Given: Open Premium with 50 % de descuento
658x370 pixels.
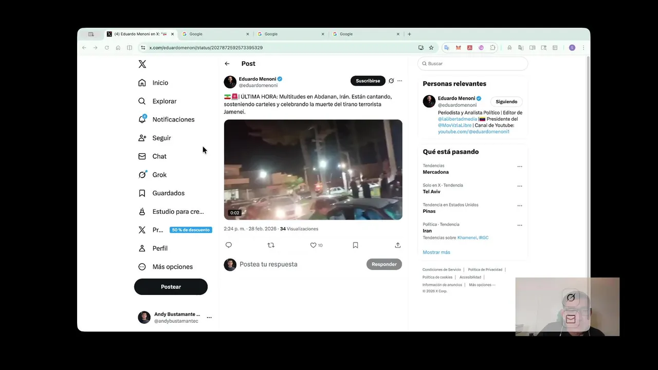Looking at the screenshot, I should (x=175, y=230).
